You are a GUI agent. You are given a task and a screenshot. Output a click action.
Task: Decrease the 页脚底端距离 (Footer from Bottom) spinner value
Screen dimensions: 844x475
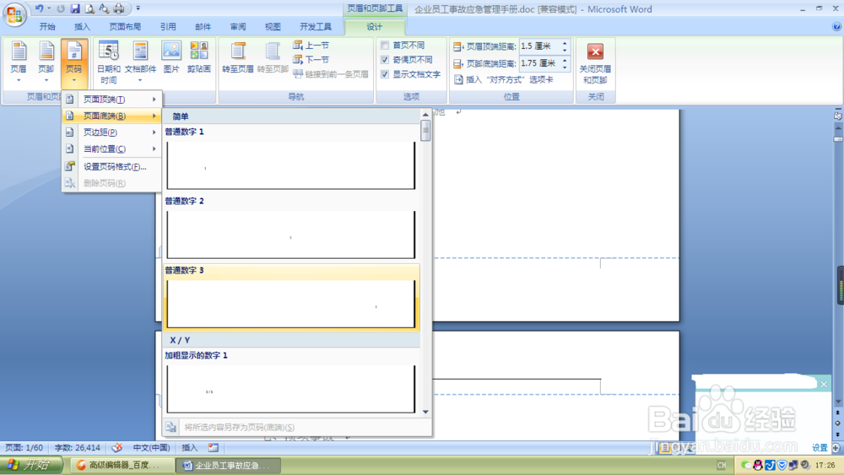point(565,67)
